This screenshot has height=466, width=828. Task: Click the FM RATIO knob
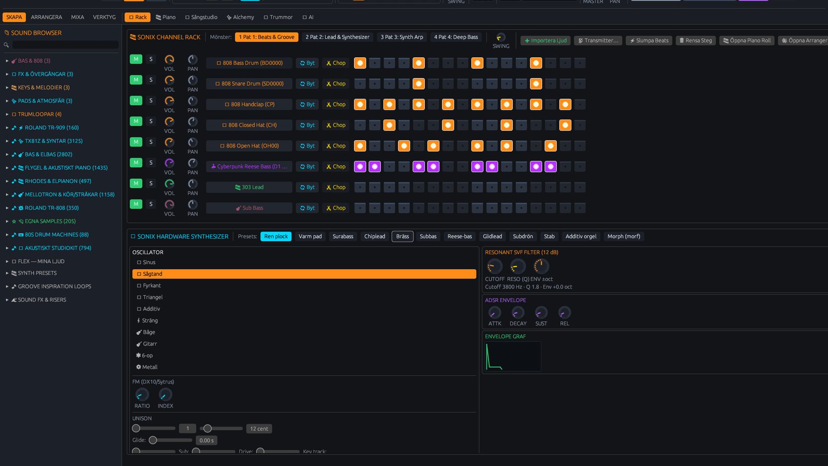pos(142,395)
